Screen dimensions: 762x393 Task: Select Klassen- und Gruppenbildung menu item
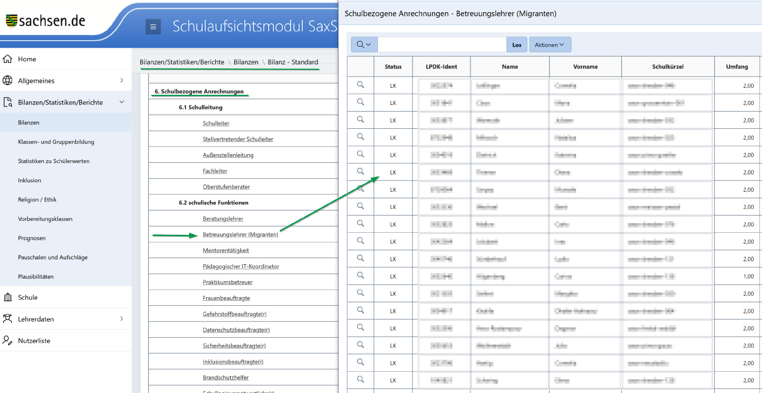[56, 142]
